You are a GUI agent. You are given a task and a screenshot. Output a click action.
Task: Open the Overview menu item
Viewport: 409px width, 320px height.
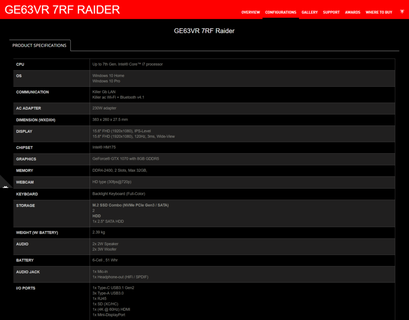point(250,12)
